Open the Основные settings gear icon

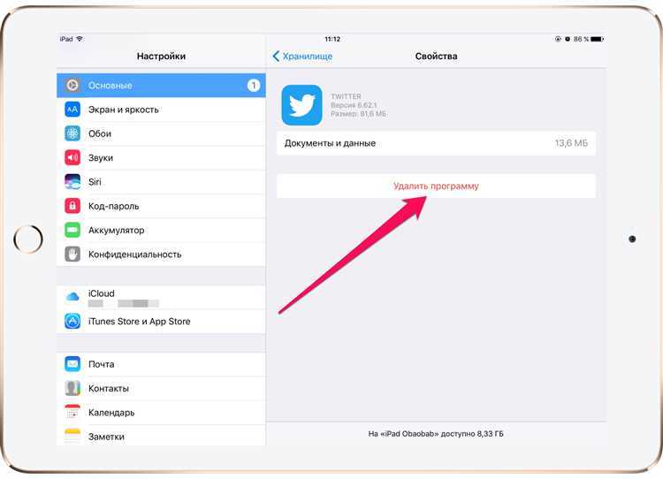click(x=72, y=86)
